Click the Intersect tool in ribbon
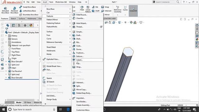 click(x=106, y=11)
